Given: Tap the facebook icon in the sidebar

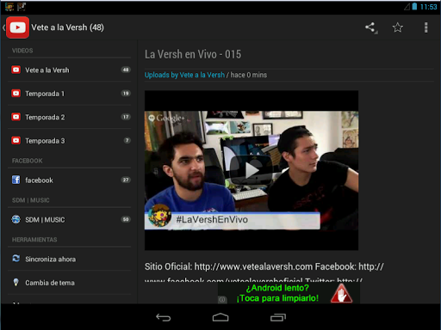Looking at the screenshot, I should click(16, 180).
